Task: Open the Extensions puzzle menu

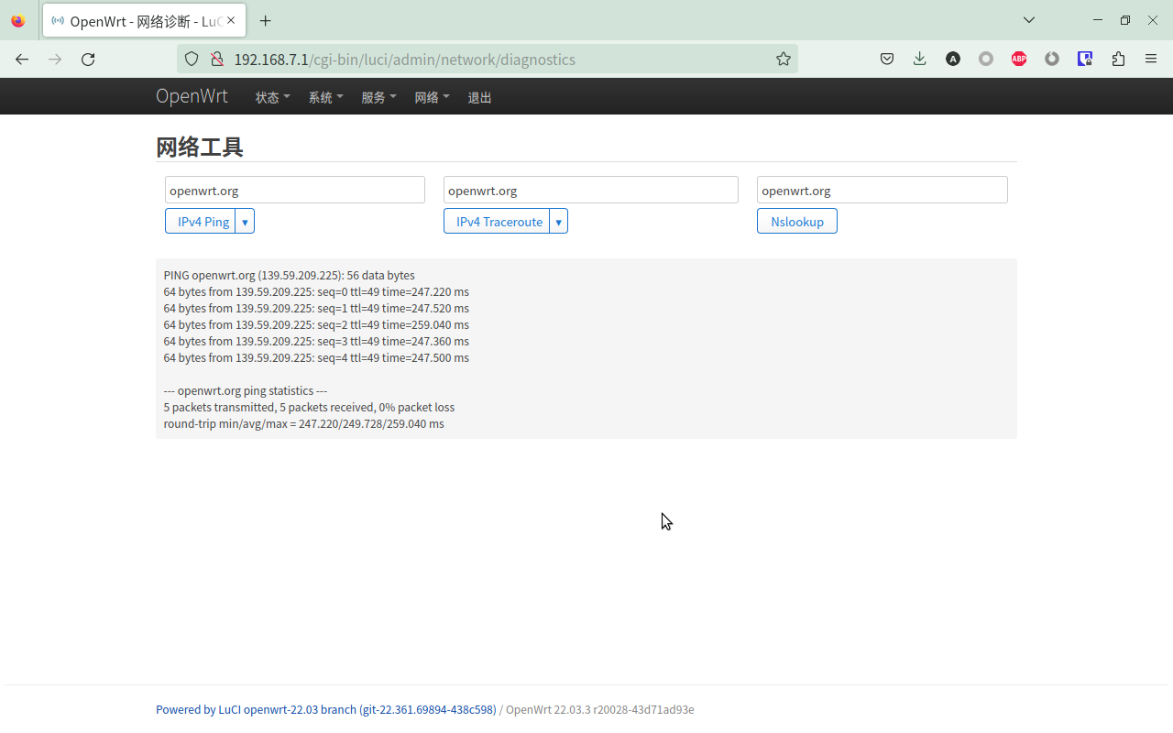Action: [x=1118, y=59]
